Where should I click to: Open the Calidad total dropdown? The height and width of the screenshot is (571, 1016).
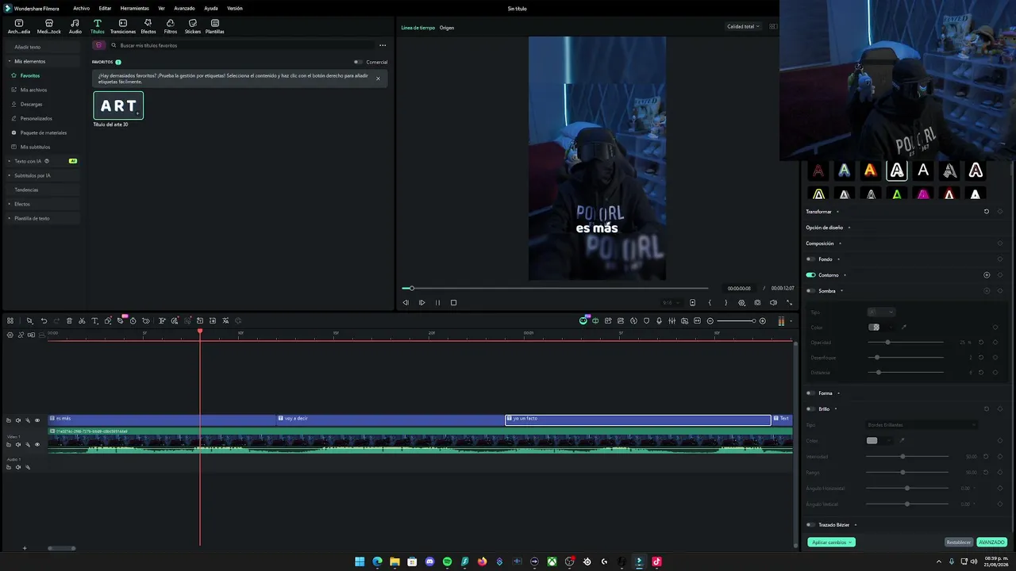[x=744, y=26]
